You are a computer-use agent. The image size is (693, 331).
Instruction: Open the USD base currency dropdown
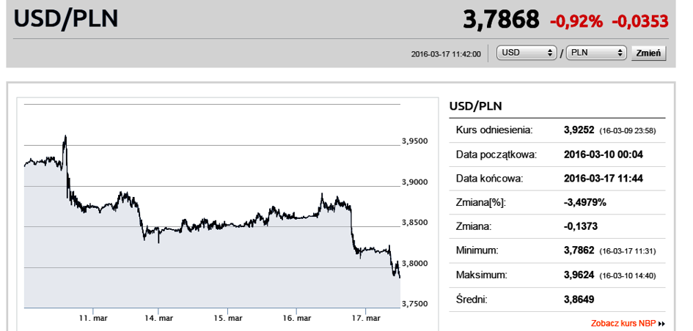point(526,53)
